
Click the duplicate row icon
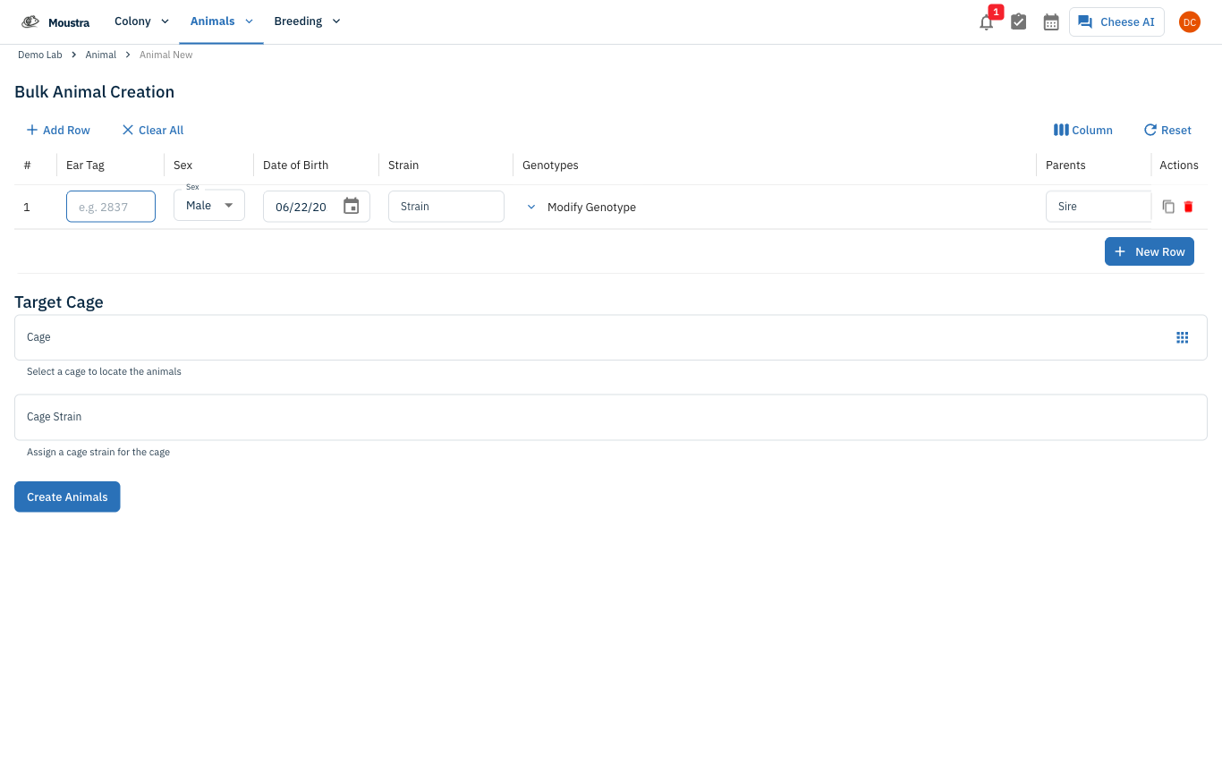[x=1168, y=207]
